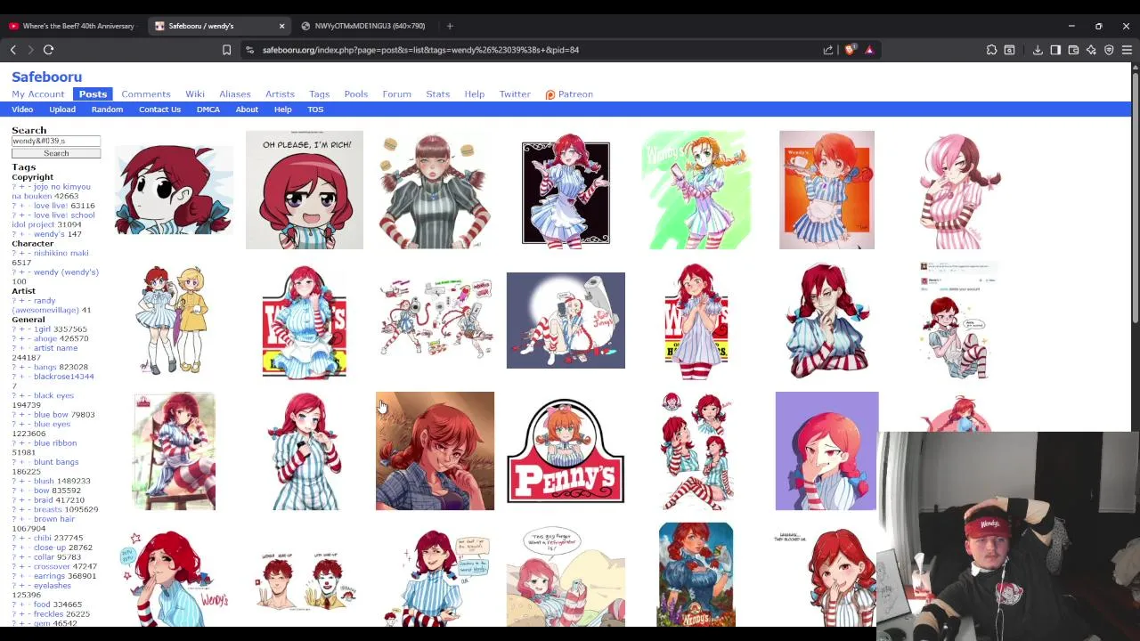Viewport: 1140px width, 641px height.
Task: Select Upload in the blue submenu
Action: [x=62, y=110]
